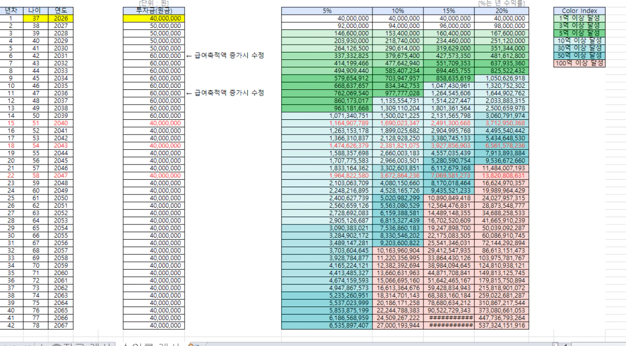Select the 년차 column header cell

coord(11,11)
